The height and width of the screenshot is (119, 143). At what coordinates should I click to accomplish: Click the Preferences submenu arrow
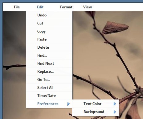coord(68,104)
